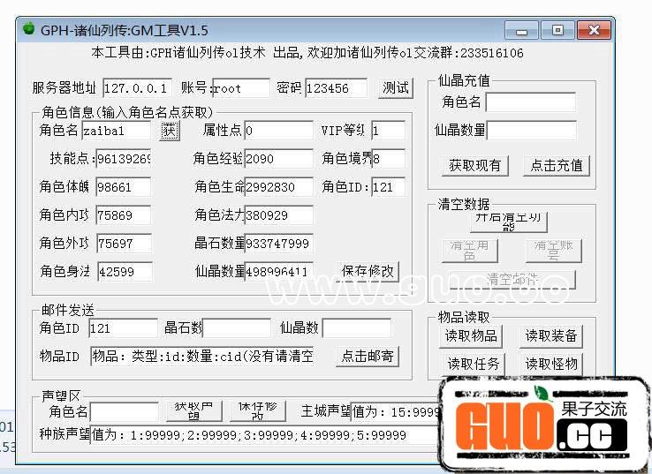Click the 开启清空功能 button
This screenshot has height=474, width=652.
(x=508, y=221)
